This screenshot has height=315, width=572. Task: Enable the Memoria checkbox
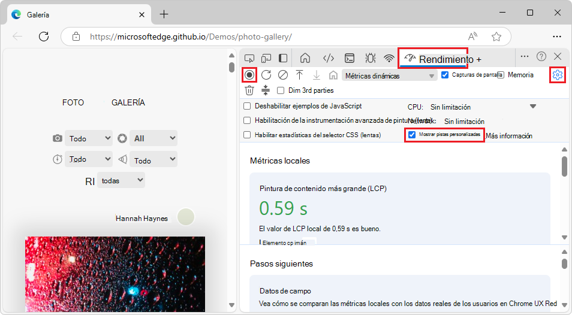[501, 75]
